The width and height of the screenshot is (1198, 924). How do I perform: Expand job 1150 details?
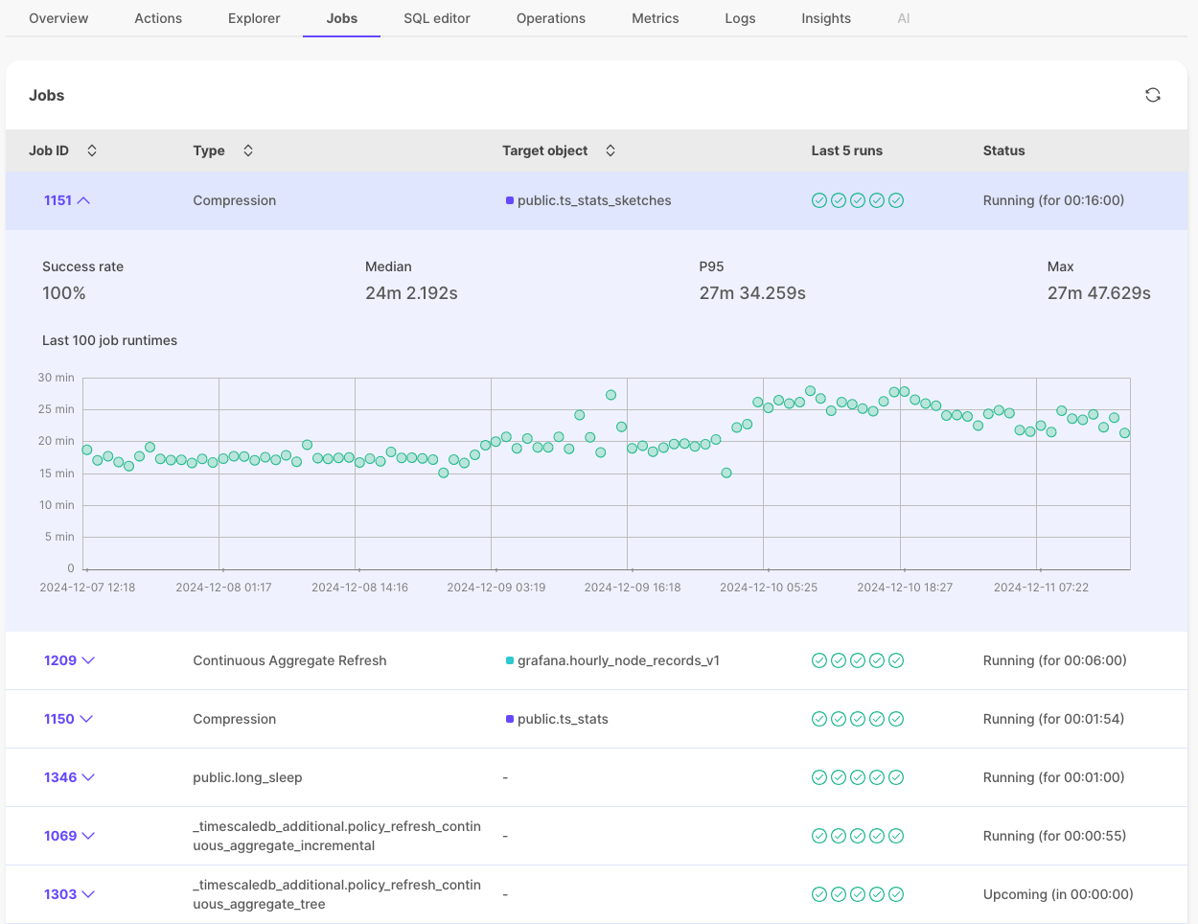(86, 719)
